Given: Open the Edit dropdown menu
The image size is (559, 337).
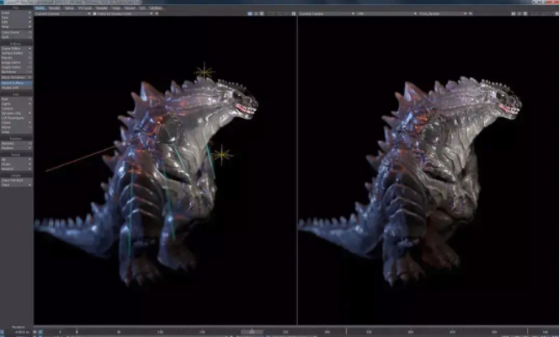Looking at the screenshot, I should coord(16,22).
